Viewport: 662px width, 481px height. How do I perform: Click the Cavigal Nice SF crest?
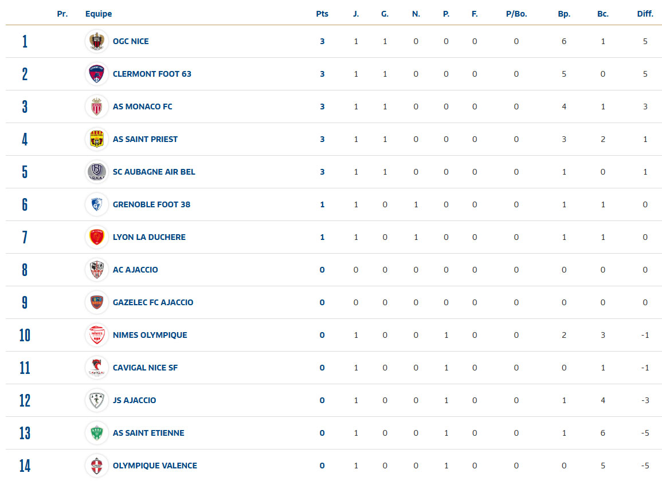[96, 368]
